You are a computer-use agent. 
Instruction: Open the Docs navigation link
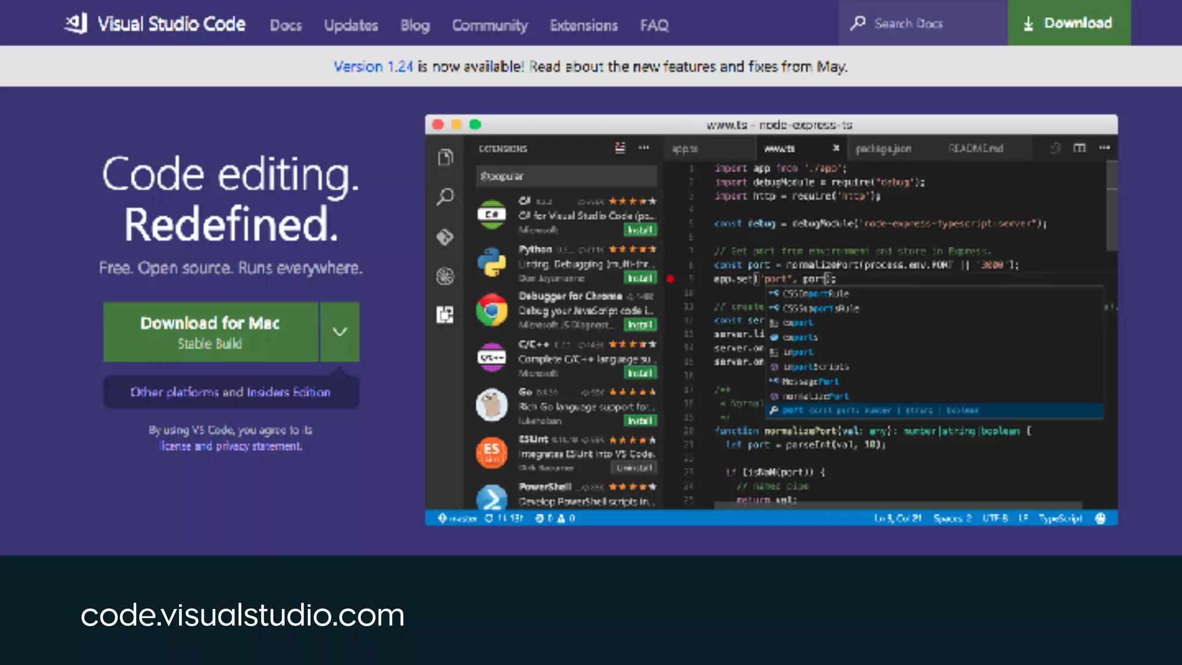[x=286, y=25]
